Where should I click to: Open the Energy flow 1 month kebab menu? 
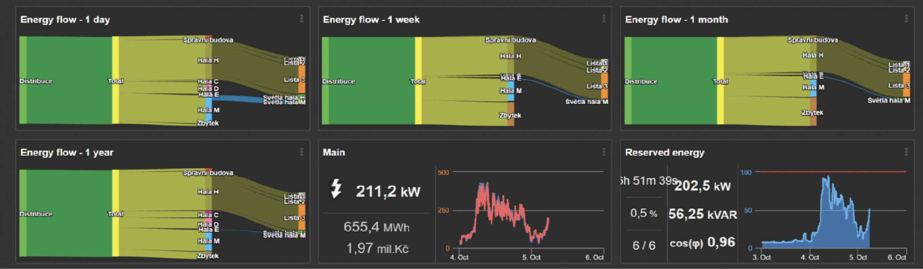tap(906, 19)
